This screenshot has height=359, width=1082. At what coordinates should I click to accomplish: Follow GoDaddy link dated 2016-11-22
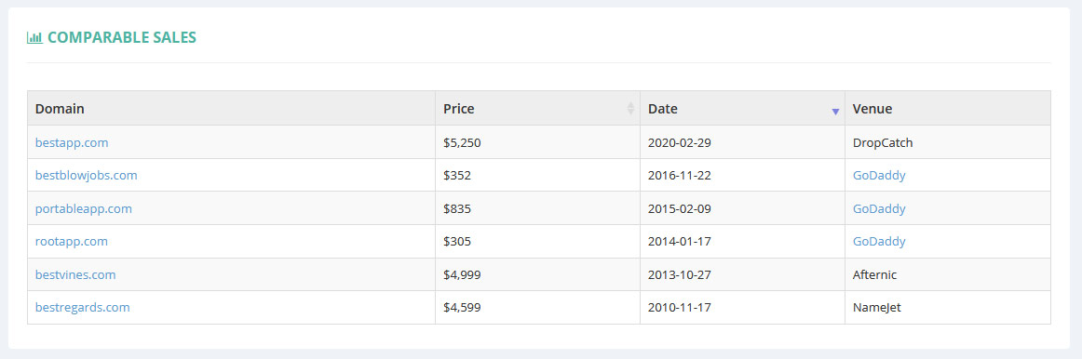pyautogui.click(x=879, y=175)
